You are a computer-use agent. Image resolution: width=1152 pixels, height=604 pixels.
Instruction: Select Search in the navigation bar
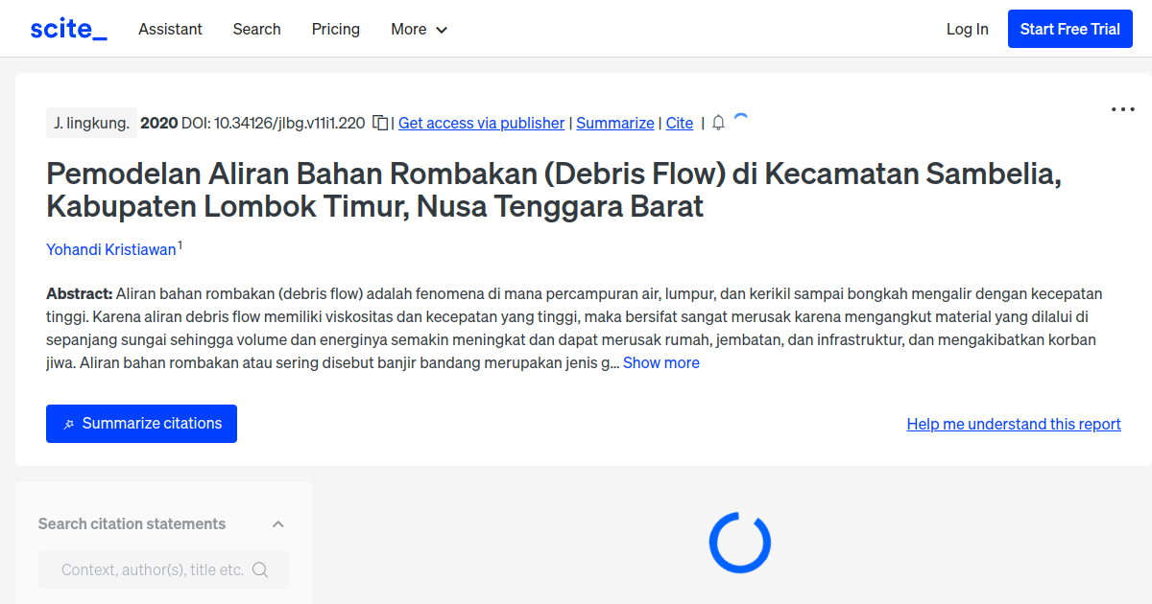point(256,30)
